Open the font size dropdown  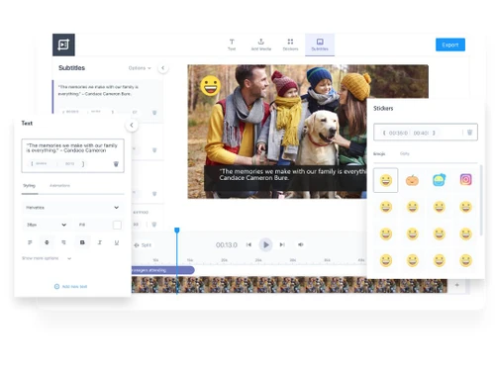click(x=46, y=225)
